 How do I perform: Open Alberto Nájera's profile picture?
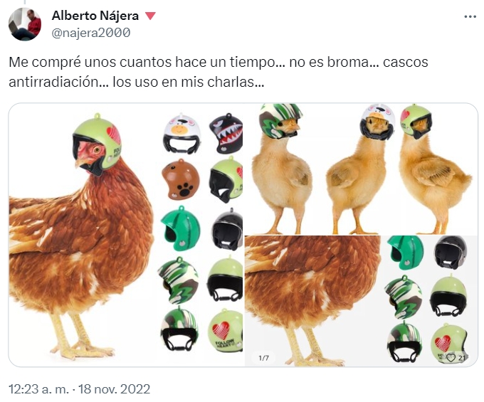tap(25, 24)
